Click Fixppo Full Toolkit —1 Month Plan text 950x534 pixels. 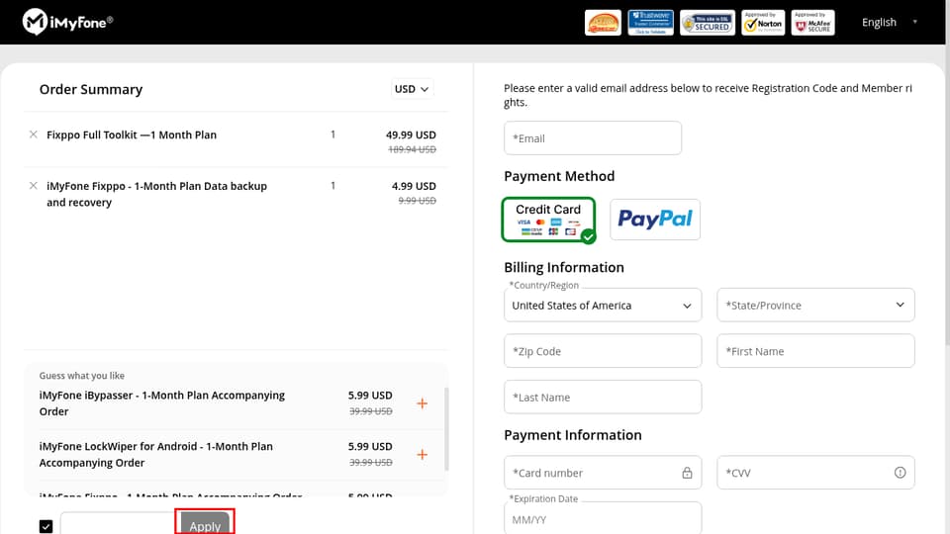tap(132, 135)
